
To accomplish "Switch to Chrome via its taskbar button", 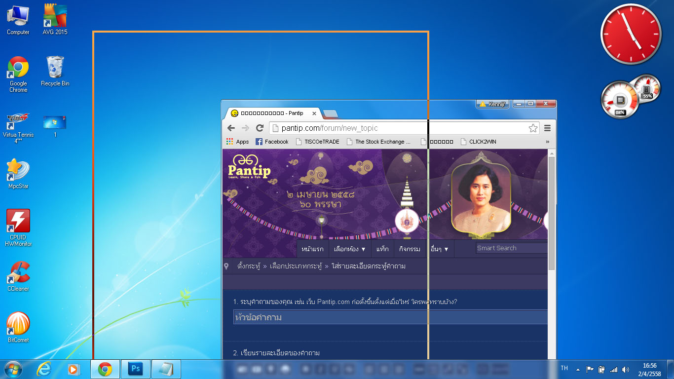I will coord(105,369).
